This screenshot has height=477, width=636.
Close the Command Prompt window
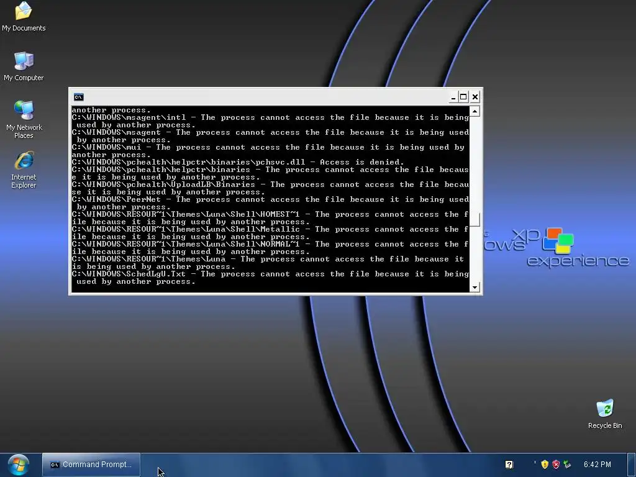tap(475, 97)
